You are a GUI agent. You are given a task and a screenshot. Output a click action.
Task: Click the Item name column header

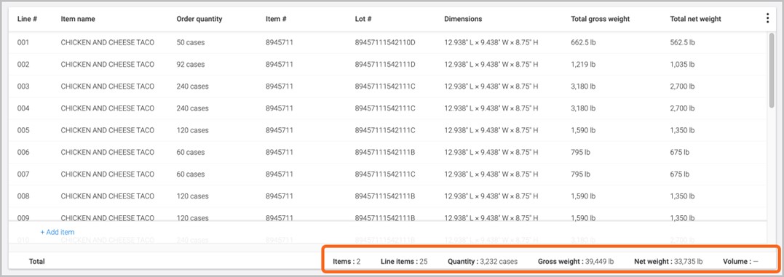[78, 19]
